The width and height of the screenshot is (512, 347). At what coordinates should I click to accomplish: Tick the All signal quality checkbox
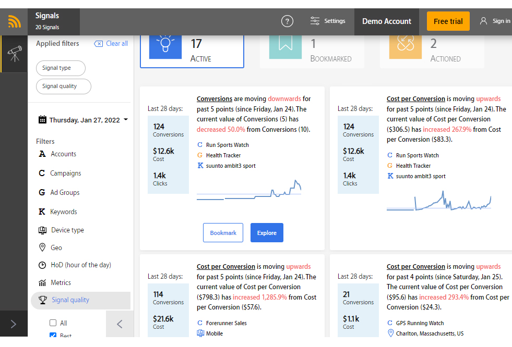53,323
